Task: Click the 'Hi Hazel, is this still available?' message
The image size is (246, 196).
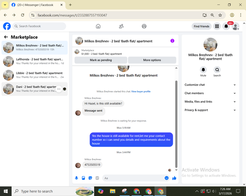Action: click(x=103, y=103)
